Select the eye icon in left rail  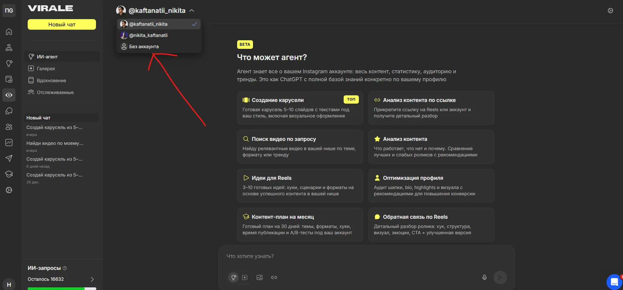click(9, 95)
